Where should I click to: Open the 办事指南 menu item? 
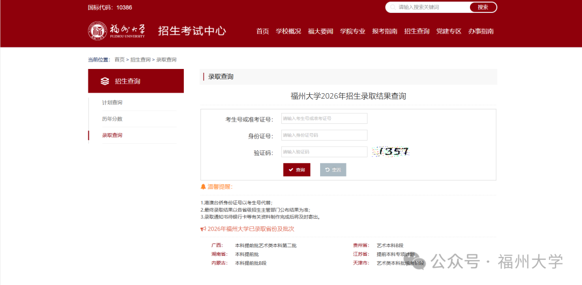point(481,31)
